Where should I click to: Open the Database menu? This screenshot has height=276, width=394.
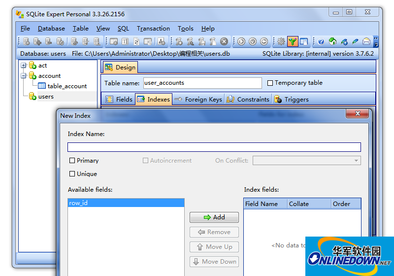(51, 29)
